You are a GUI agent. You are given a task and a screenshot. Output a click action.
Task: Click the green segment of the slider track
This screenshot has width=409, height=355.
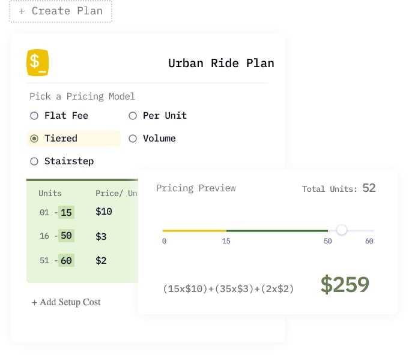coord(276,230)
